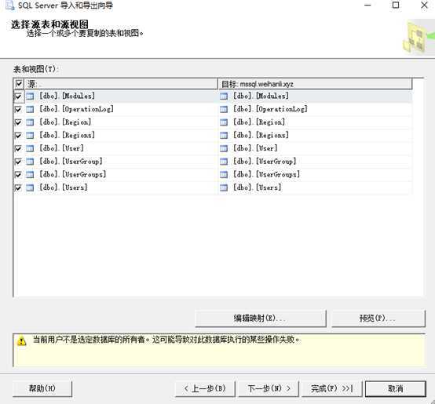This screenshot has height=404, width=435.
Task: Click the destination table icon for Region
Action: pyautogui.click(x=224, y=122)
